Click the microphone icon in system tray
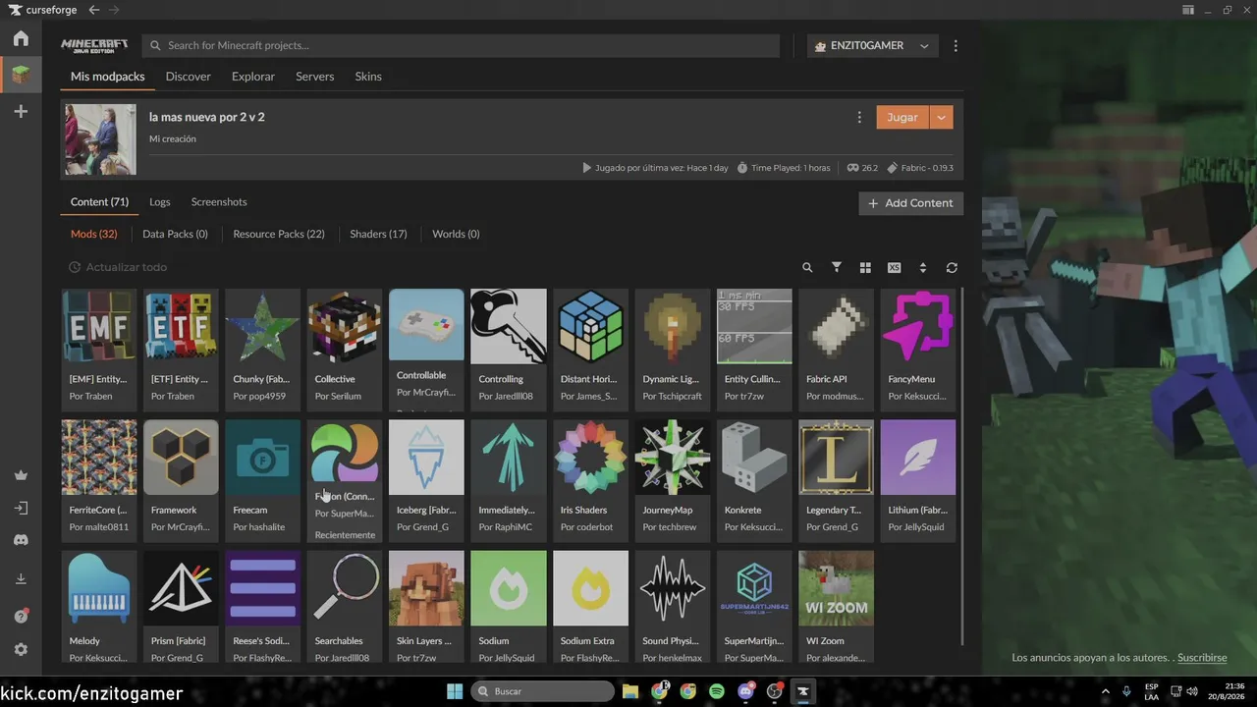 pyautogui.click(x=1126, y=691)
